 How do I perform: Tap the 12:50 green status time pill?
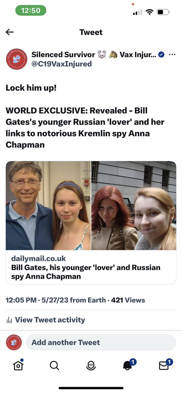pos(31,10)
